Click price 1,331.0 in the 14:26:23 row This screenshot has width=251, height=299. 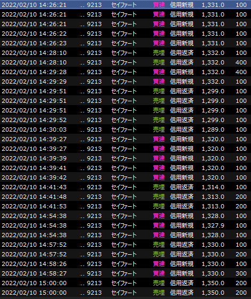pos(213,43)
